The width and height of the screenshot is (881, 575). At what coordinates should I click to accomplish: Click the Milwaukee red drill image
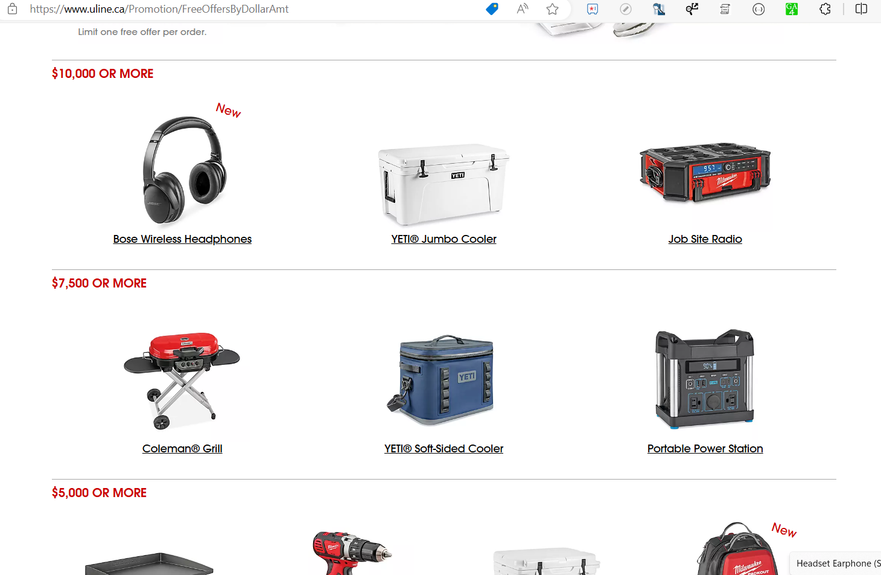pos(351,553)
